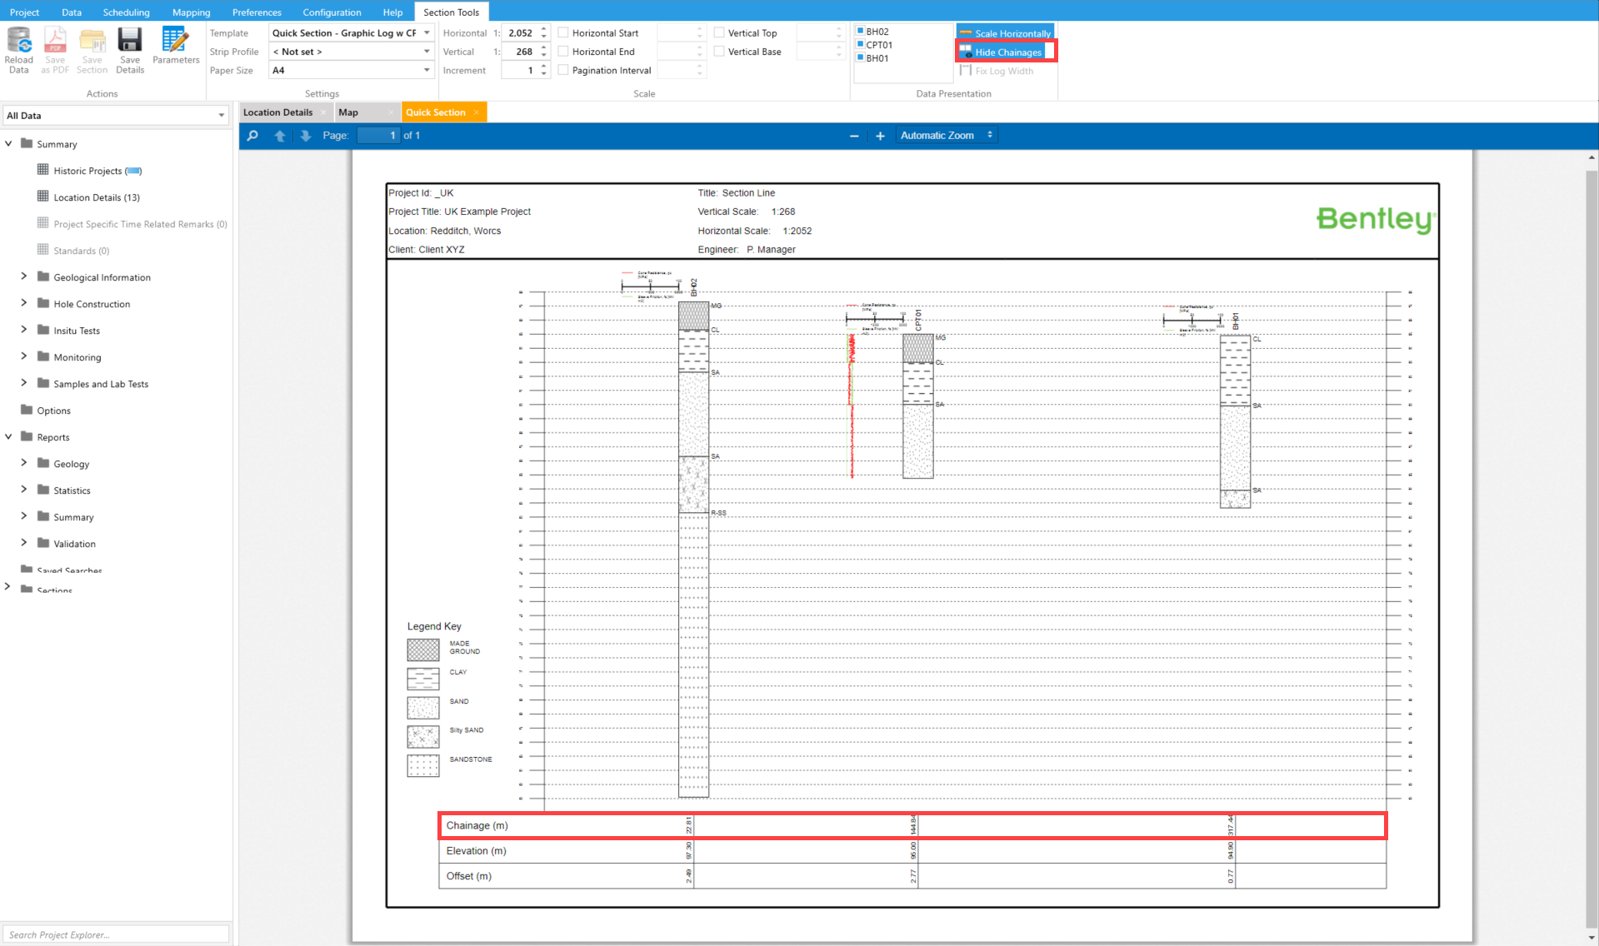
Task: Close the Map tab
Action: point(391,112)
